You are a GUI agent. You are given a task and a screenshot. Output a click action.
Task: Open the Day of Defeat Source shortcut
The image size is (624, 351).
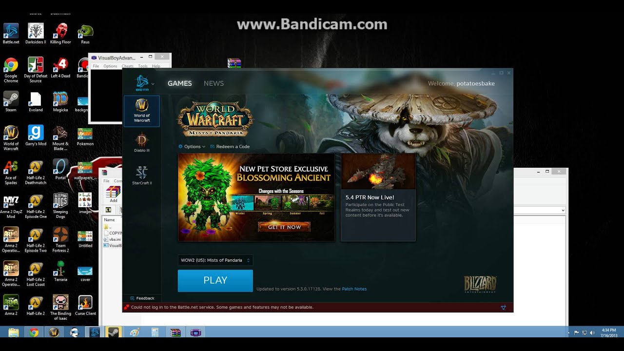point(36,70)
